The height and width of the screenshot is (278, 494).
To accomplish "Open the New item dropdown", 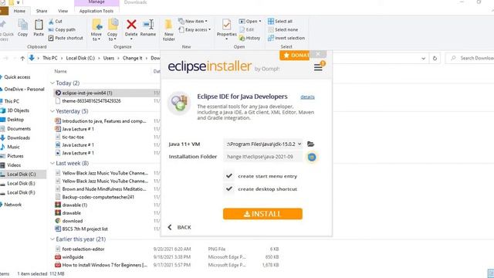I will (x=193, y=21).
